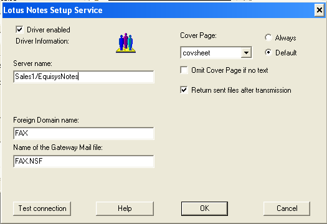Click the Server name input field
Viewport: 327px width, 224px height.
pyautogui.click(x=83, y=77)
